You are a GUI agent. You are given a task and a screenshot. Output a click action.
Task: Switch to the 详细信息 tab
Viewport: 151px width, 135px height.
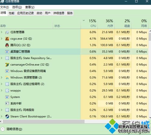59,13
